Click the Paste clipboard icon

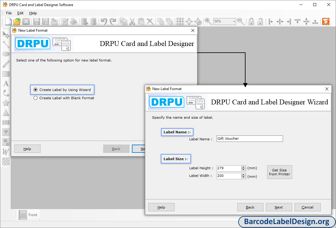141,21
